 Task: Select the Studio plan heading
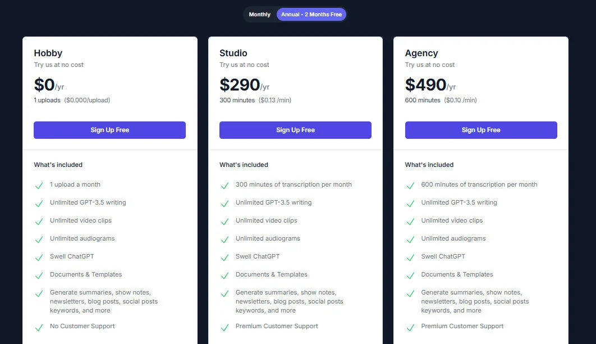click(233, 53)
